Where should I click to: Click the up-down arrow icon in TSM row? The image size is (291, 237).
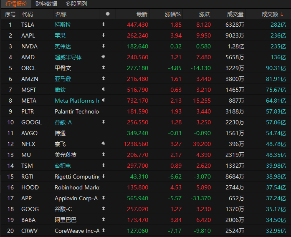click(x=104, y=165)
